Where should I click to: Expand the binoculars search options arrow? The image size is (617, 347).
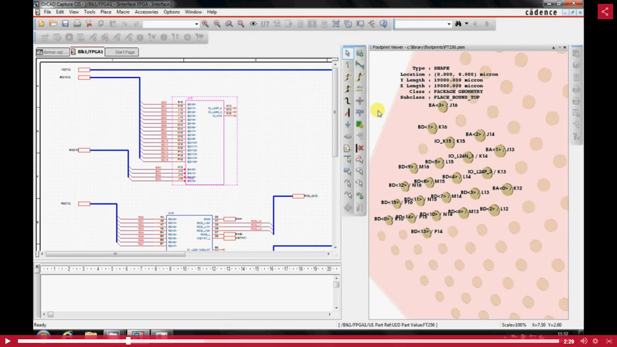(467, 24)
